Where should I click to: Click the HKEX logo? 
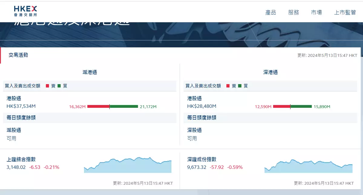(x=25, y=11)
